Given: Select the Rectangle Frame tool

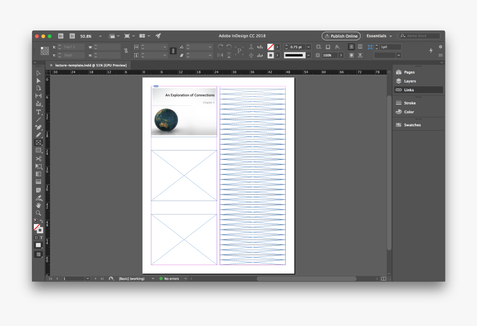Looking at the screenshot, I should (x=38, y=143).
